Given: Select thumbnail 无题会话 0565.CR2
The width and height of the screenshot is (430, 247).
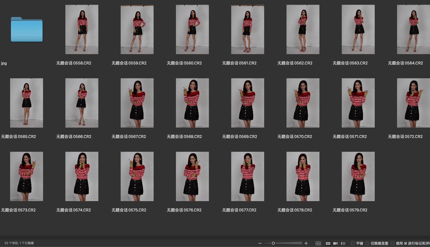Looking at the screenshot, I should [27, 103].
